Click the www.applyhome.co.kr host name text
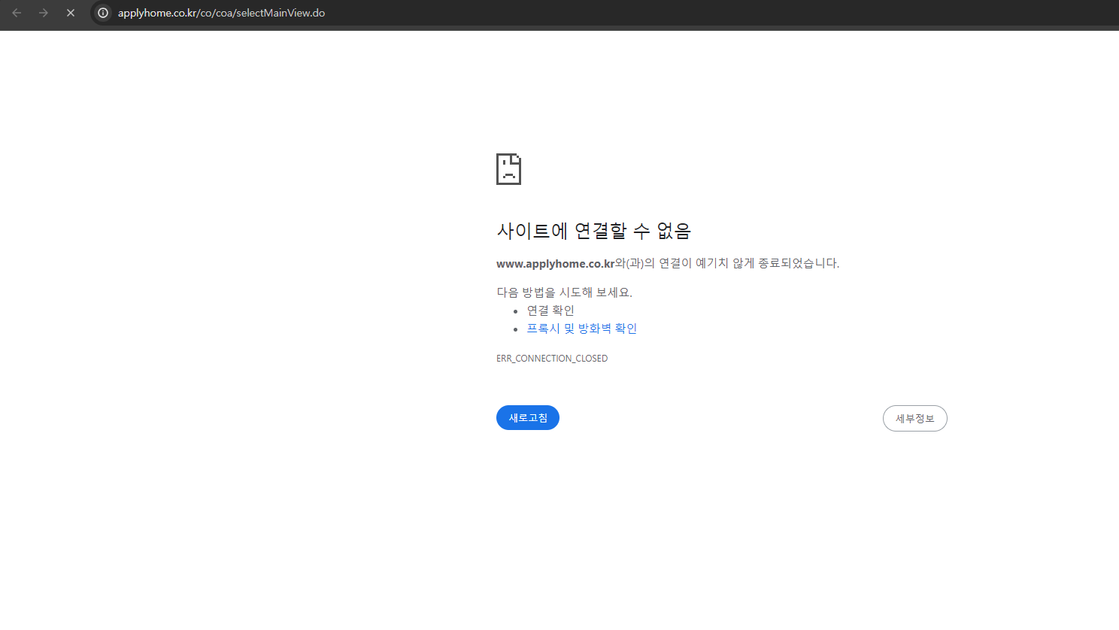This screenshot has height=630, width=1119. point(555,264)
